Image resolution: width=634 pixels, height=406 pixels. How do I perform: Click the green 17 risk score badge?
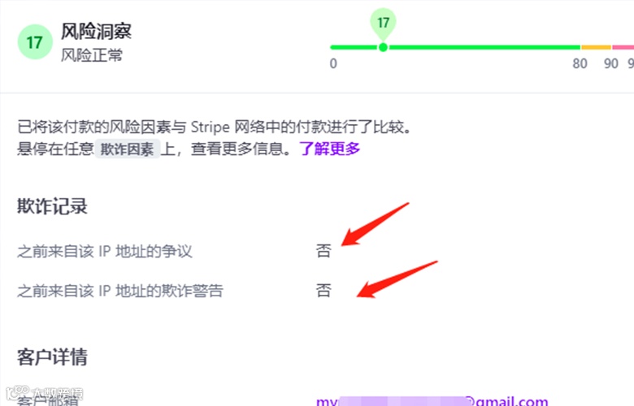coord(35,42)
